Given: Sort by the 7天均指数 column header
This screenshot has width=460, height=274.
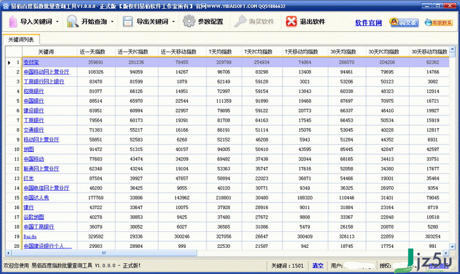Looking at the screenshot, I should pyautogui.click(x=224, y=52).
